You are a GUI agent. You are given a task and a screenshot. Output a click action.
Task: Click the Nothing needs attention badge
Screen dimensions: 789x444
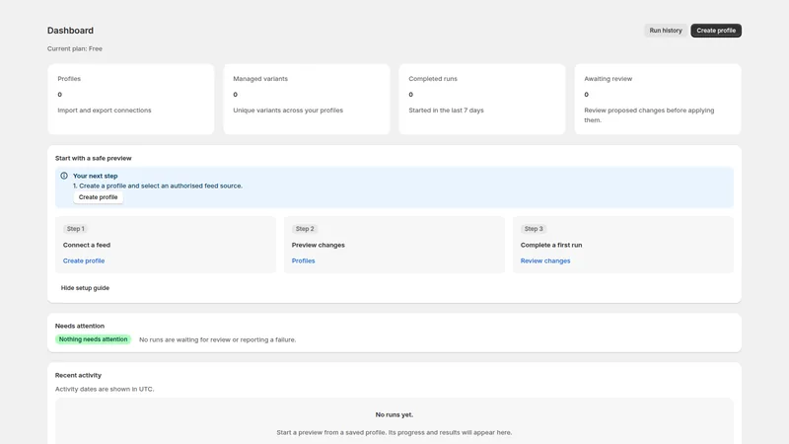[x=93, y=339]
